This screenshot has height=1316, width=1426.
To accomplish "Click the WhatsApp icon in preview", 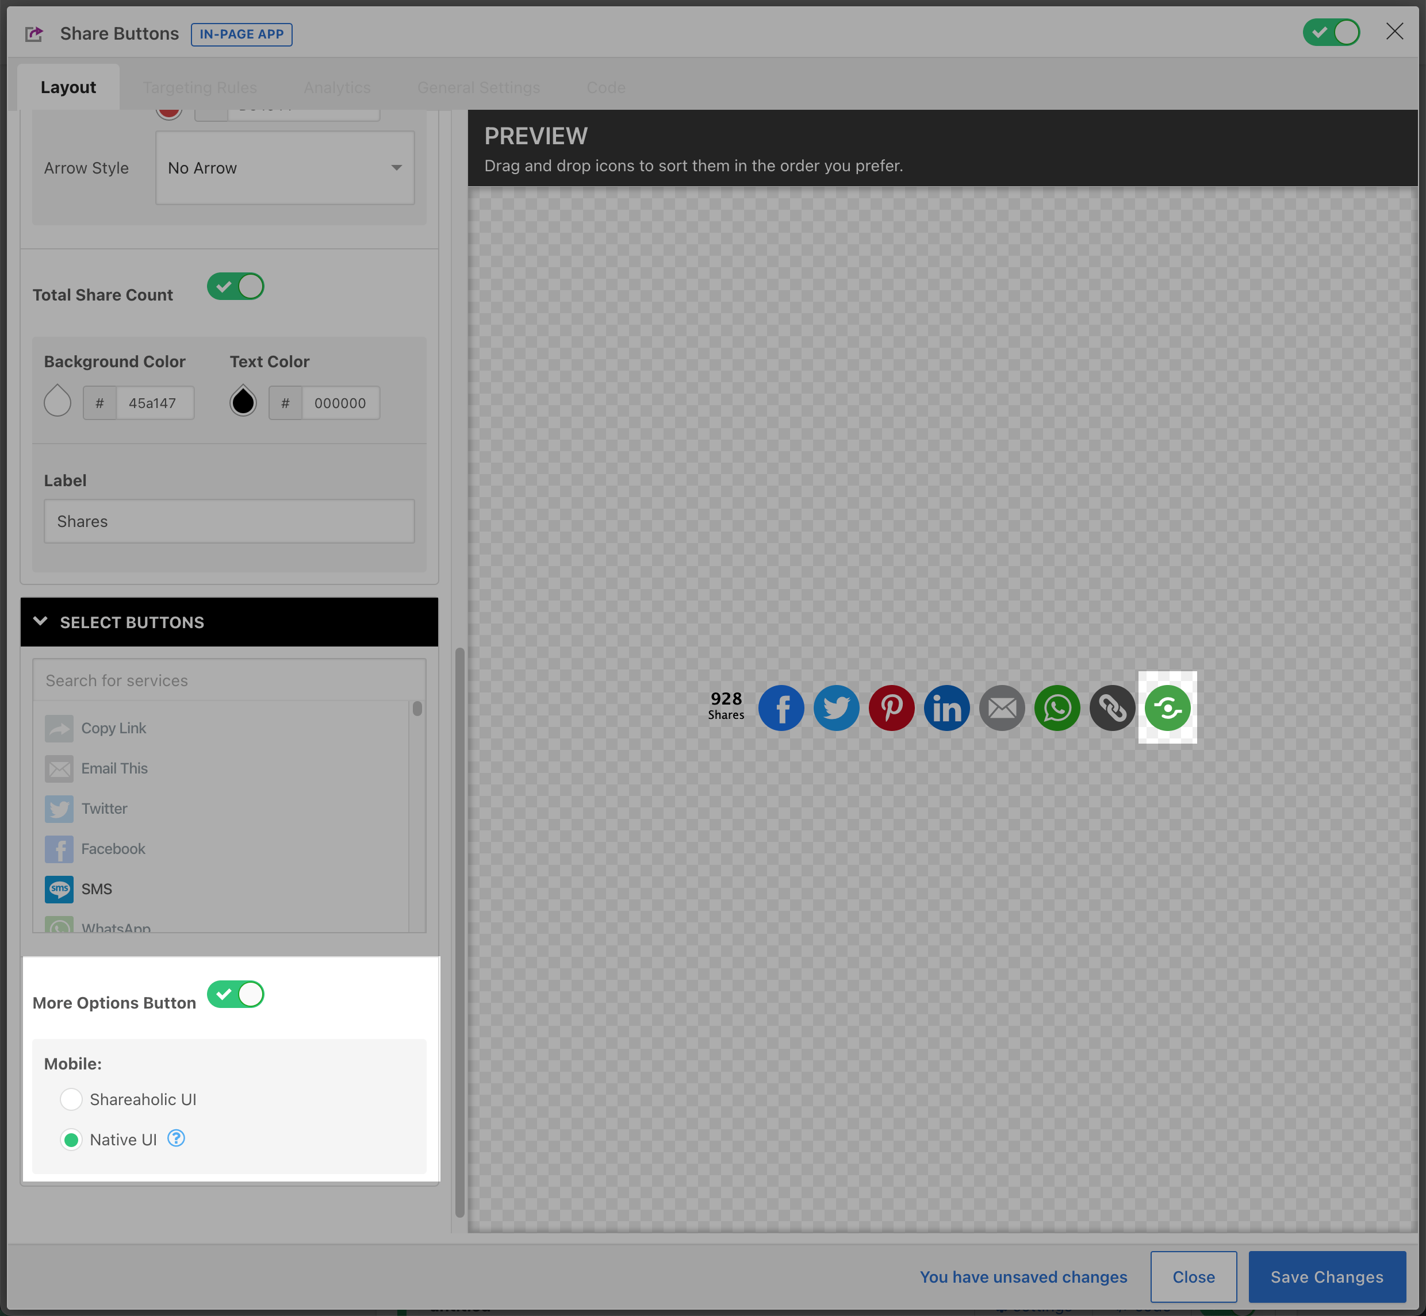I will [x=1057, y=708].
